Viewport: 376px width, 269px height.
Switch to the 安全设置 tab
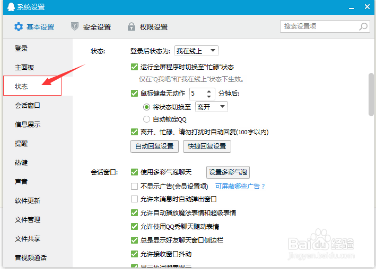point(91,27)
